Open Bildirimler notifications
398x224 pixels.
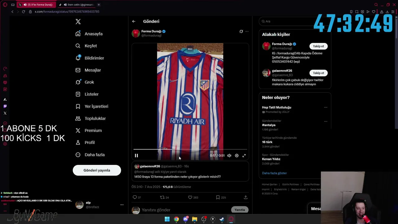90,58
